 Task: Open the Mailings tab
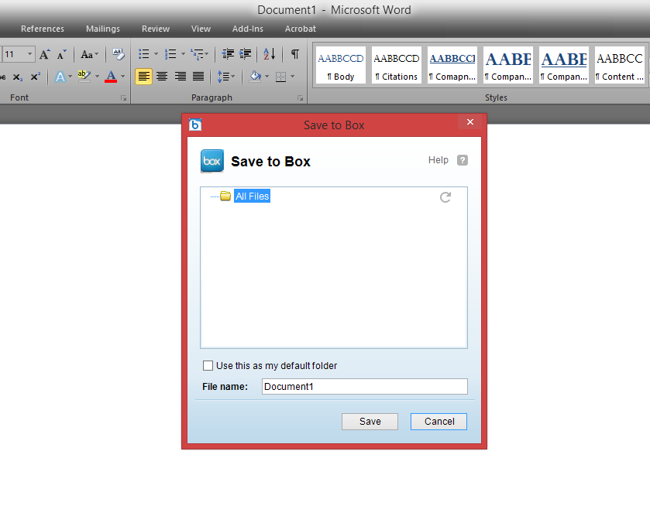[x=103, y=29]
